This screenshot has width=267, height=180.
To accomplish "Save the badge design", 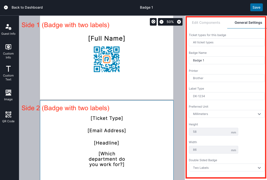I will pyautogui.click(x=256, y=8).
